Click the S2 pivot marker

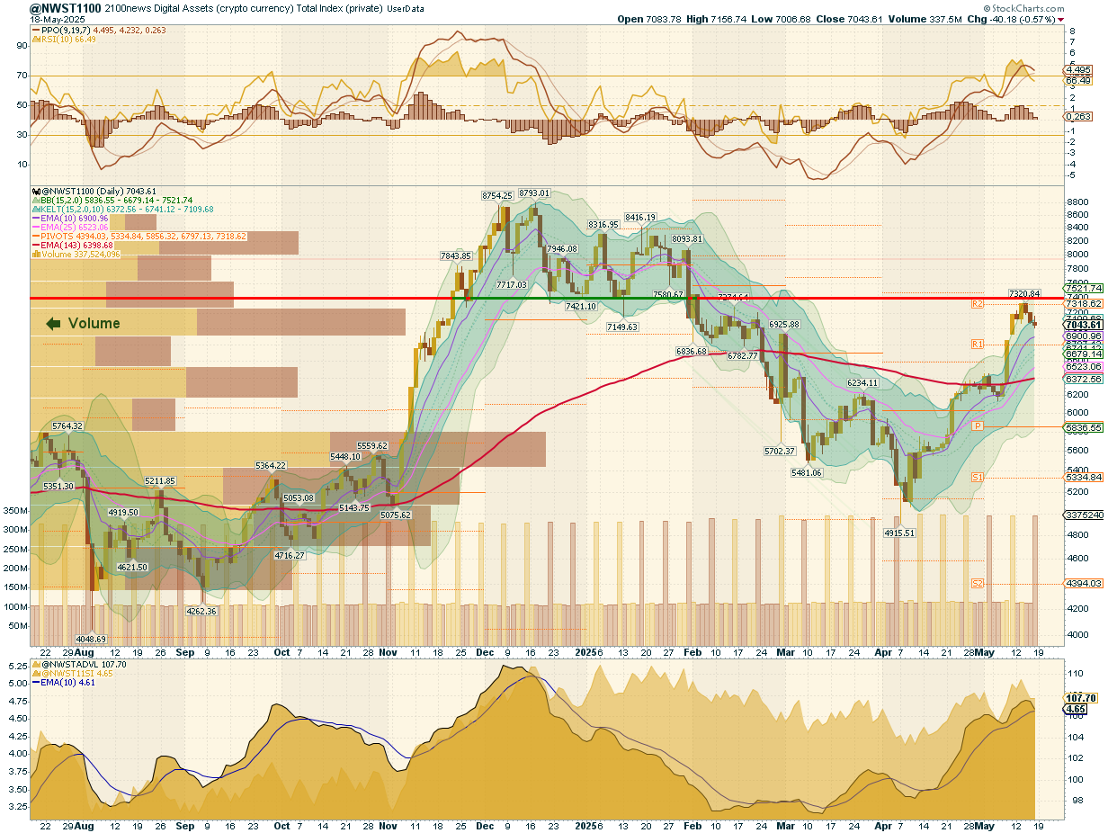click(x=977, y=584)
